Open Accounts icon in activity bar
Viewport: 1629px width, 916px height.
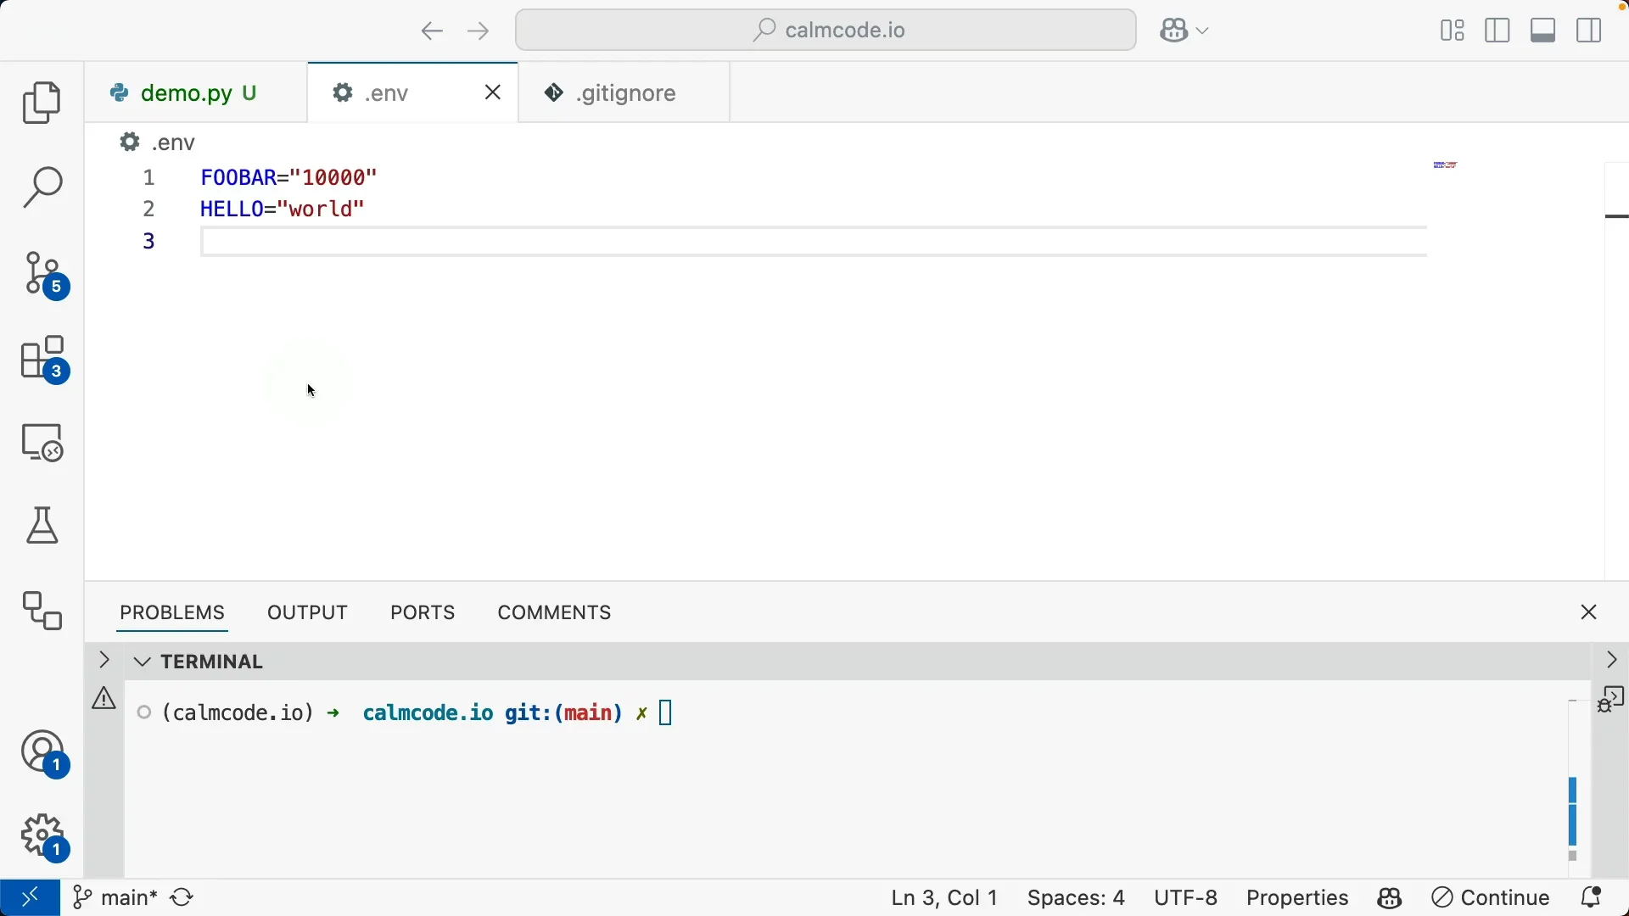42,753
